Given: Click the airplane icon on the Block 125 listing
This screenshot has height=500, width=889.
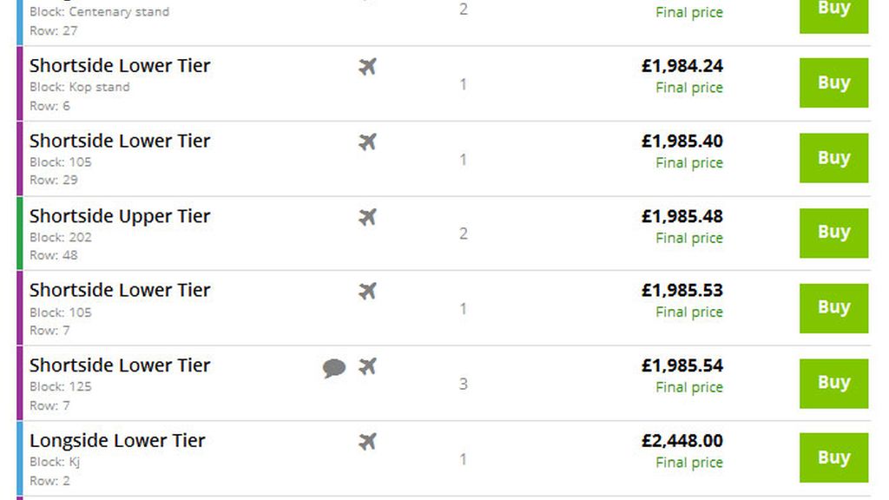Looking at the screenshot, I should (x=367, y=366).
